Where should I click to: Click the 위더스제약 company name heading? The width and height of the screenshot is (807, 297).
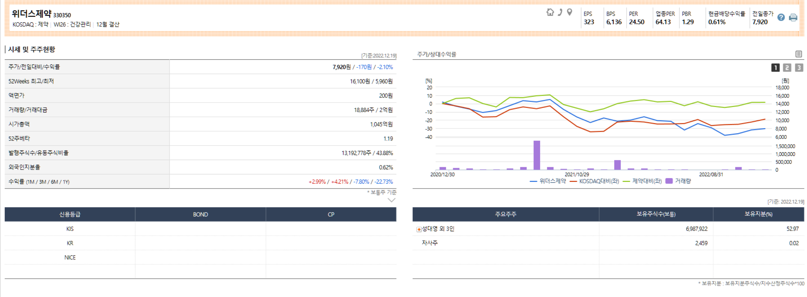click(x=31, y=14)
